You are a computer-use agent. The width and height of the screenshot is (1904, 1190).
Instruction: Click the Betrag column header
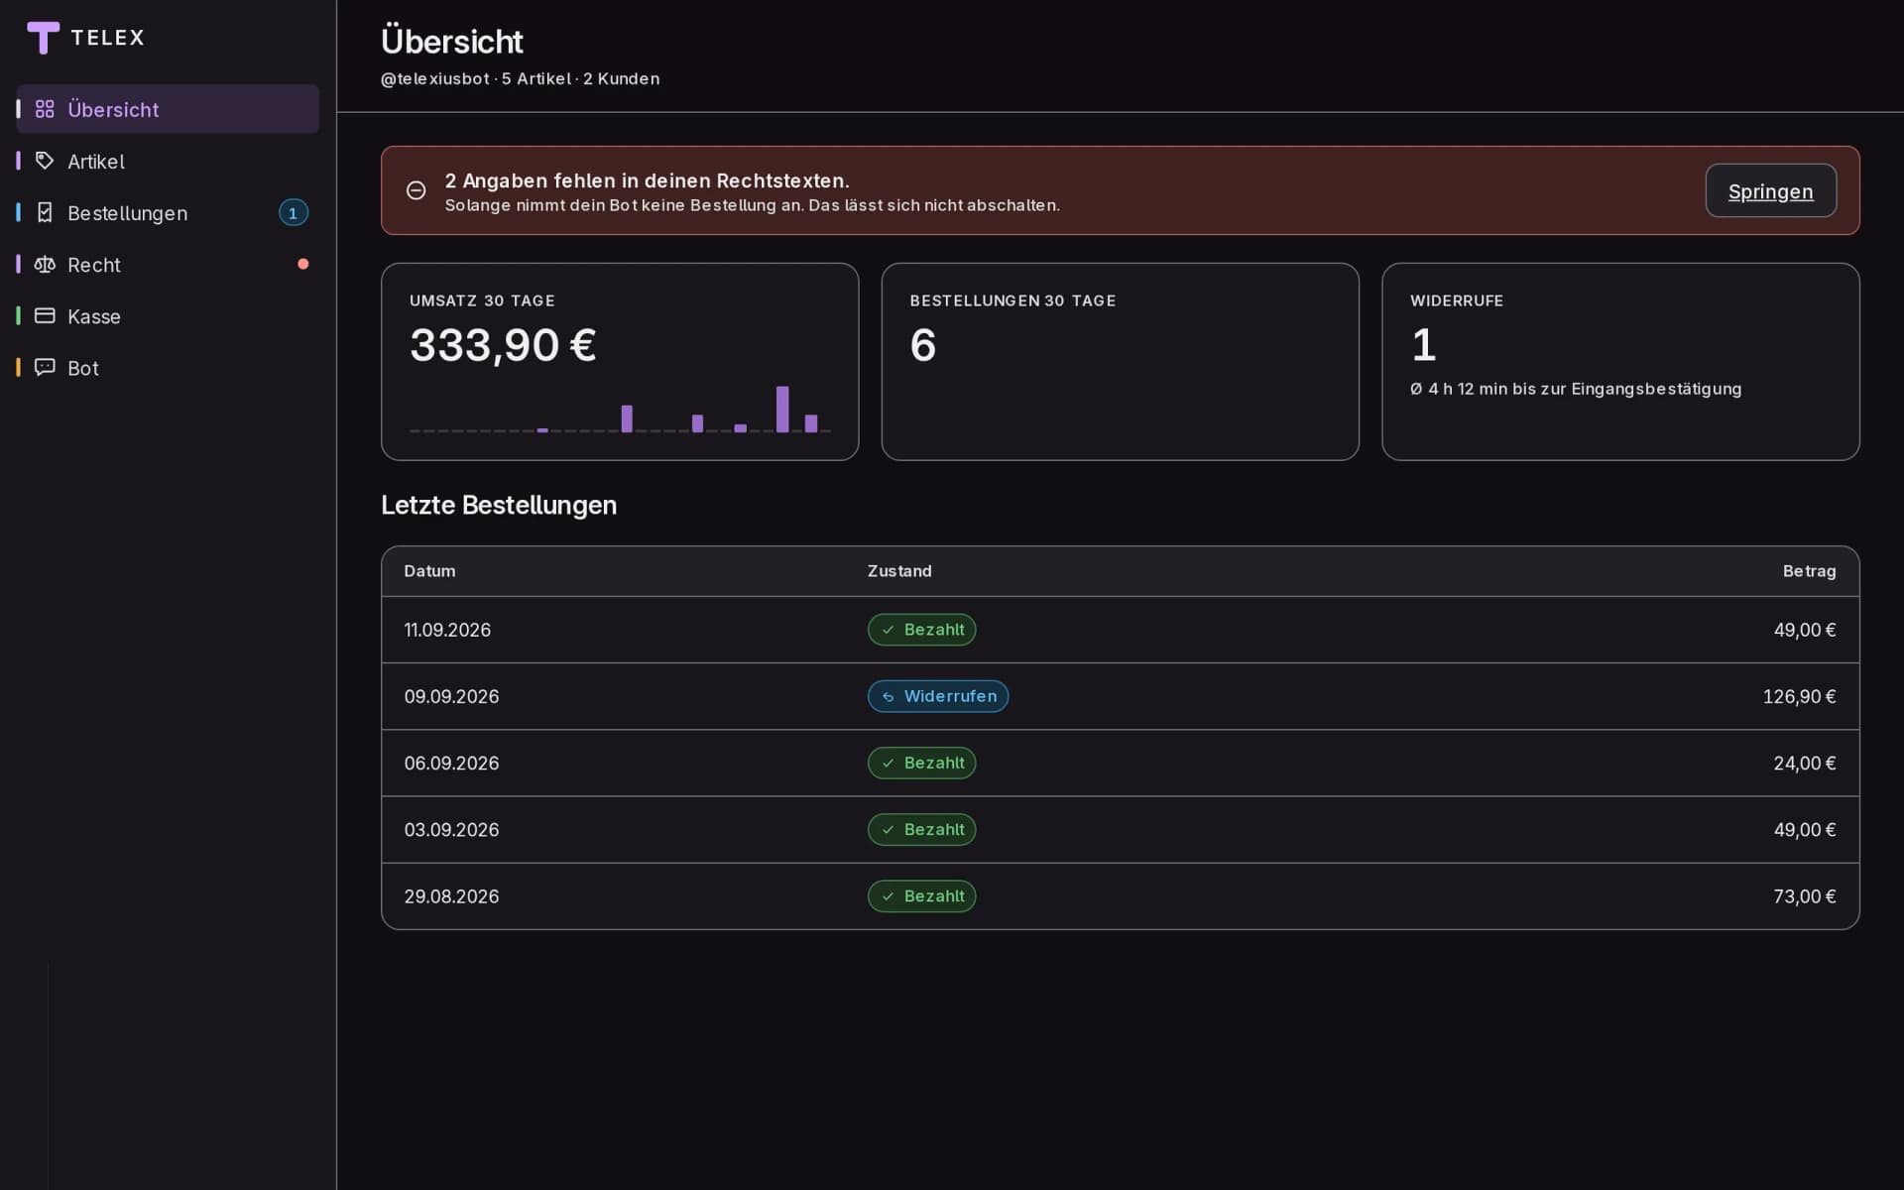tap(1809, 571)
